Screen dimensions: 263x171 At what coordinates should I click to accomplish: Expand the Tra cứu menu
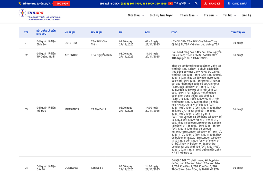pos(211,15)
